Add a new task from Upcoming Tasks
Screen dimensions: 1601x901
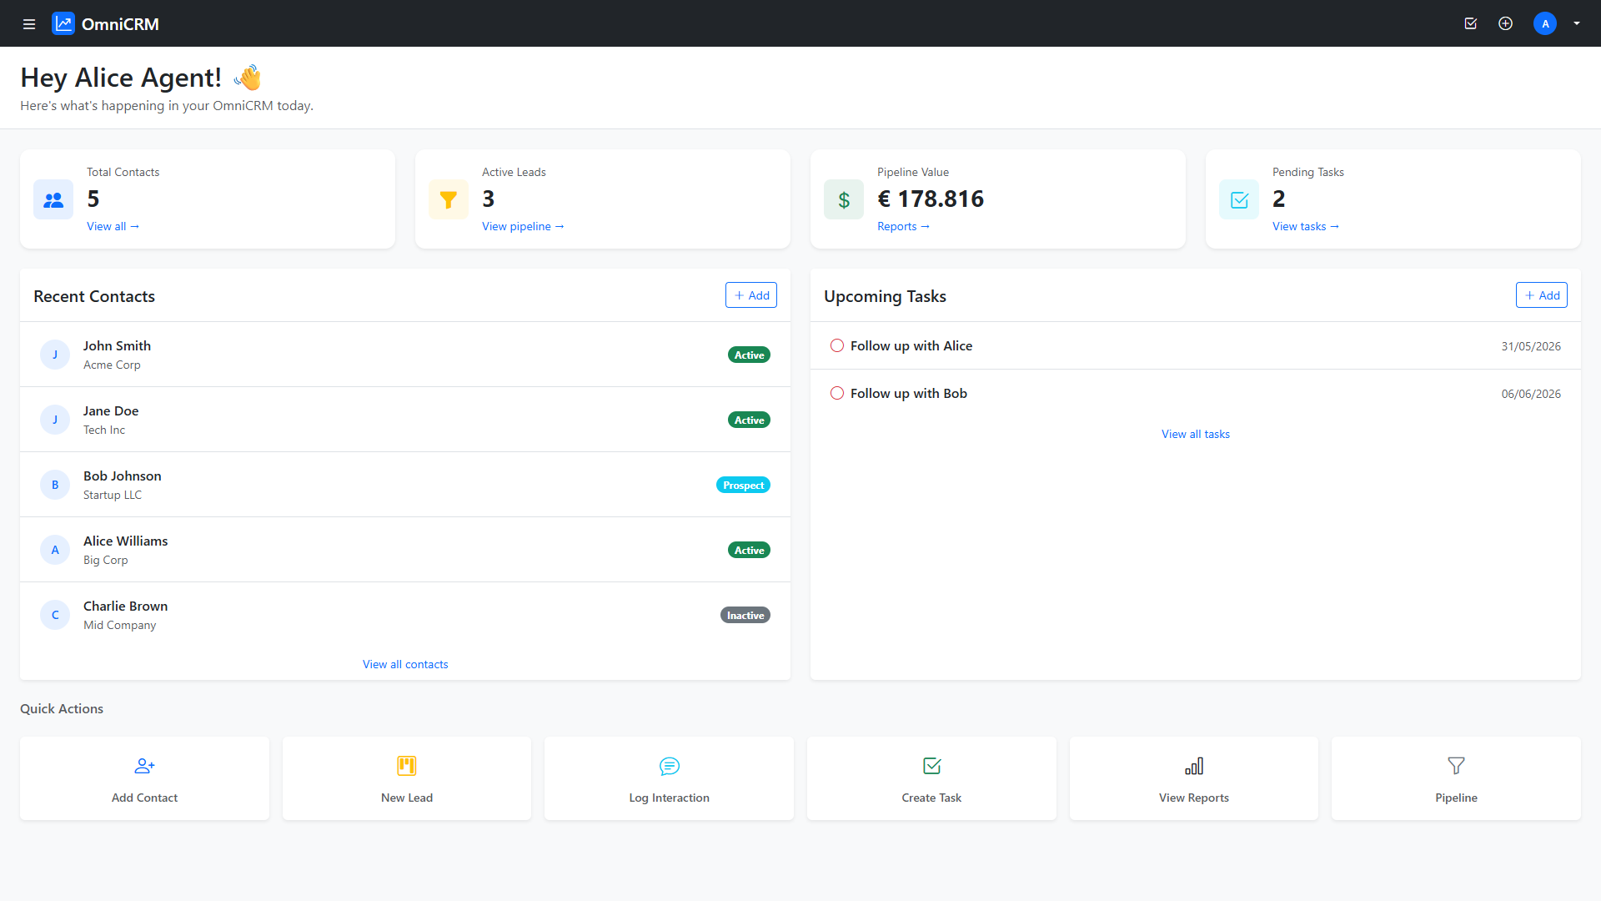(1542, 295)
